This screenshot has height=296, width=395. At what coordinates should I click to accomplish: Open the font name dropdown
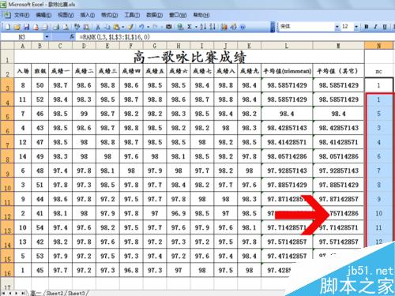point(337,27)
